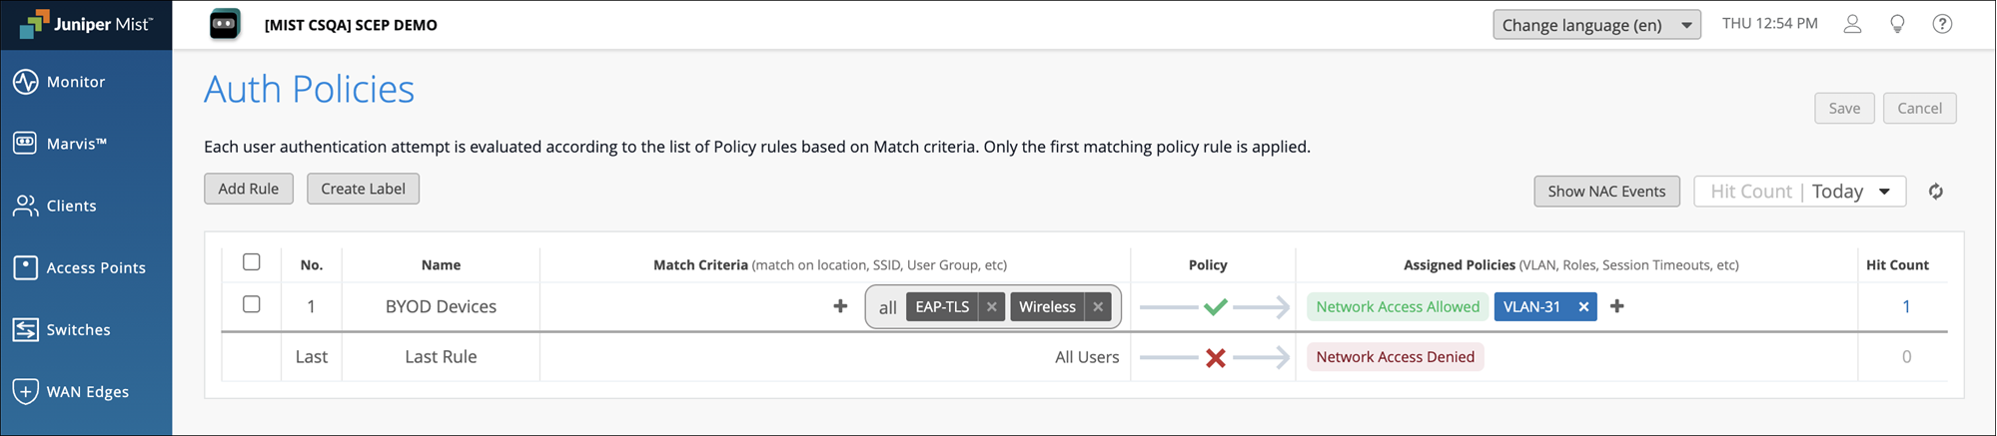Refresh the hit count with reload icon

1936,192
